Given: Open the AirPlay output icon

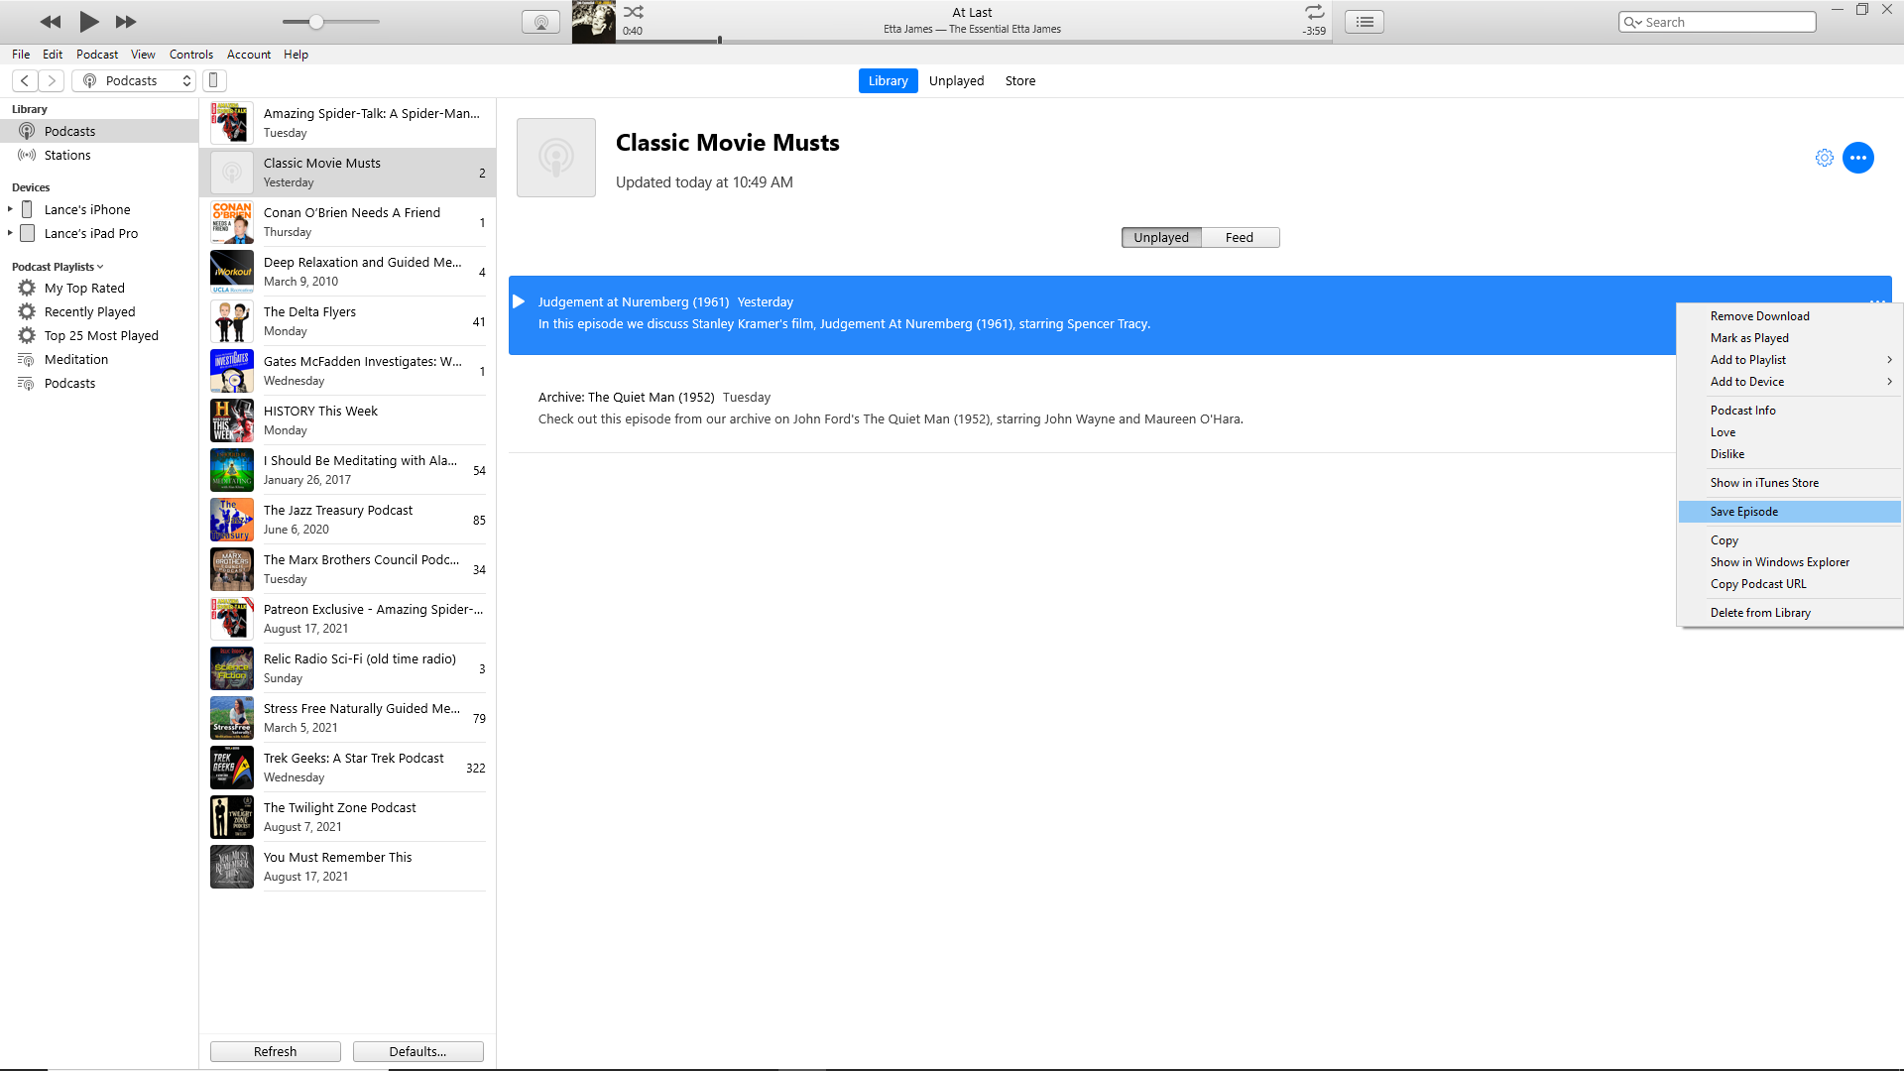Looking at the screenshot, I should 540,22.
